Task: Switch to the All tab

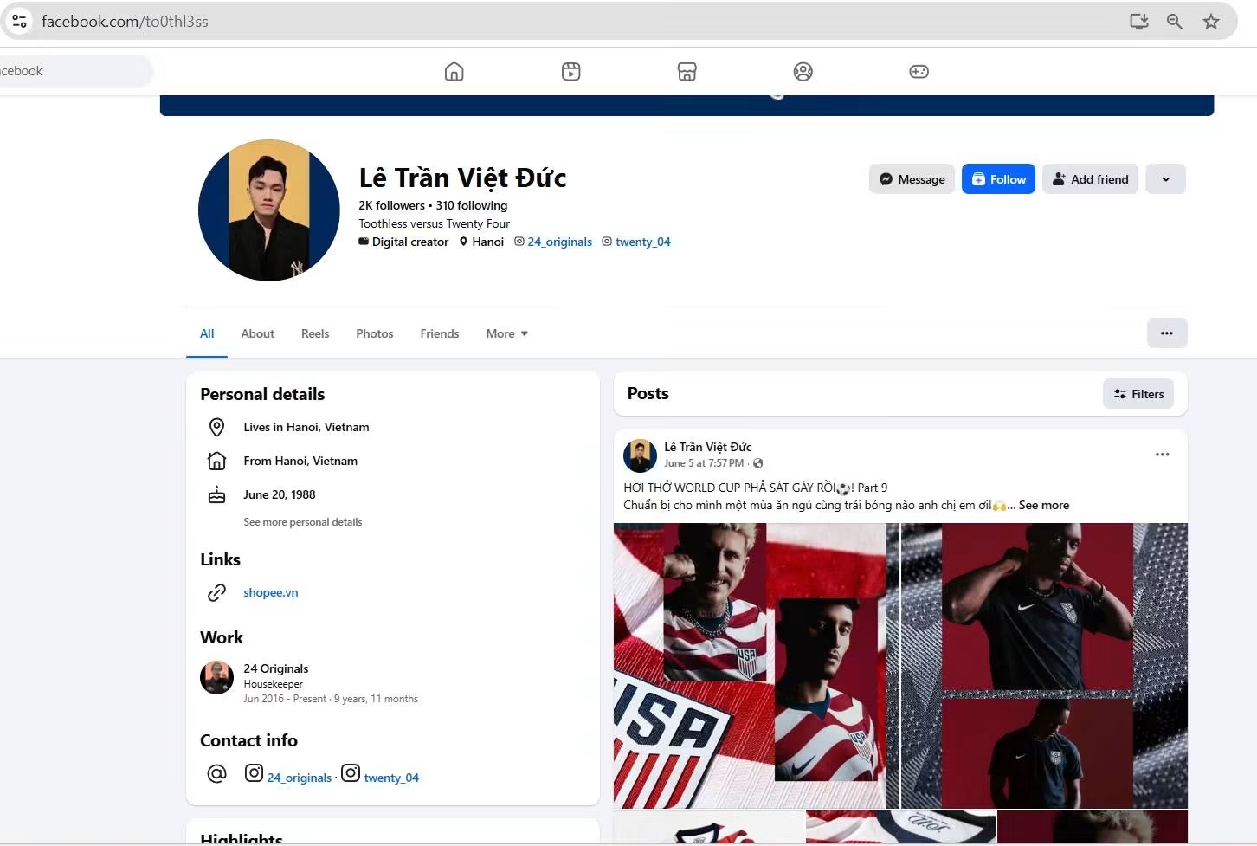Action: [207, 333]
